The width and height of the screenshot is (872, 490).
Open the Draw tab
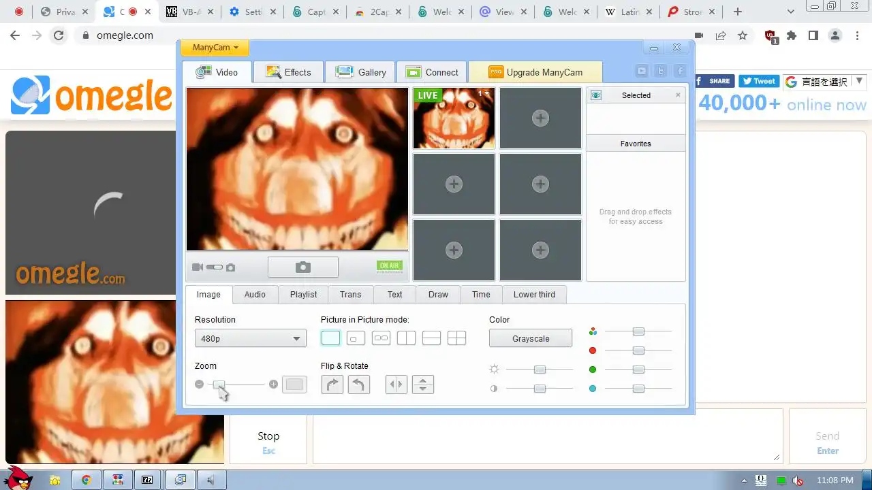pos(438,295)
